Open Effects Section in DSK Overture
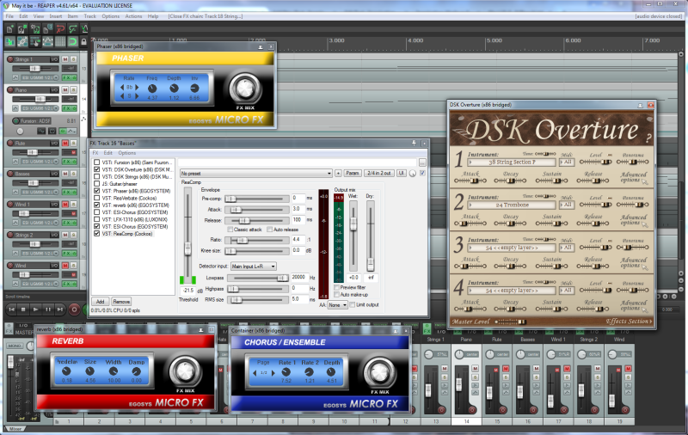Viewport: 688px width, 435px height. point(630,322)
